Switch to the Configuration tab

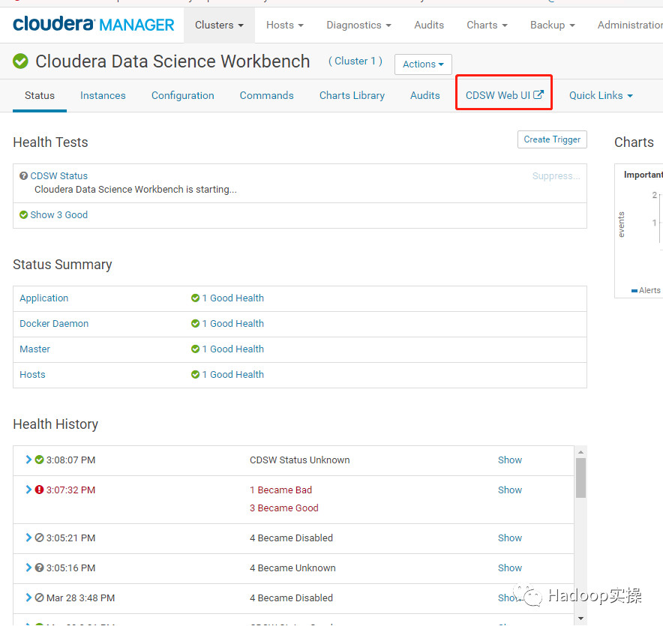[x=183, y=95]
